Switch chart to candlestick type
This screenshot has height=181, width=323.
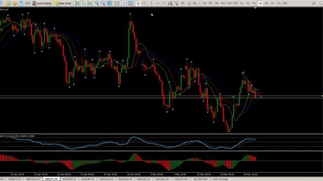coord(84,4)
